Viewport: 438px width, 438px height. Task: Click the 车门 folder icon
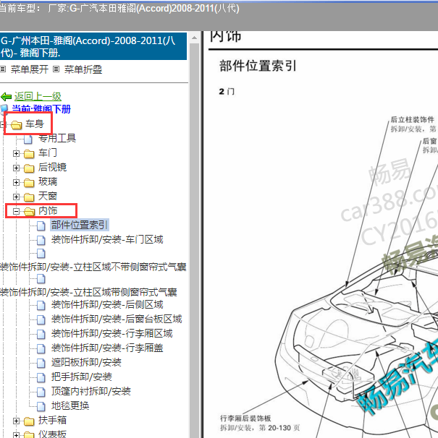(x=29, y=154)
